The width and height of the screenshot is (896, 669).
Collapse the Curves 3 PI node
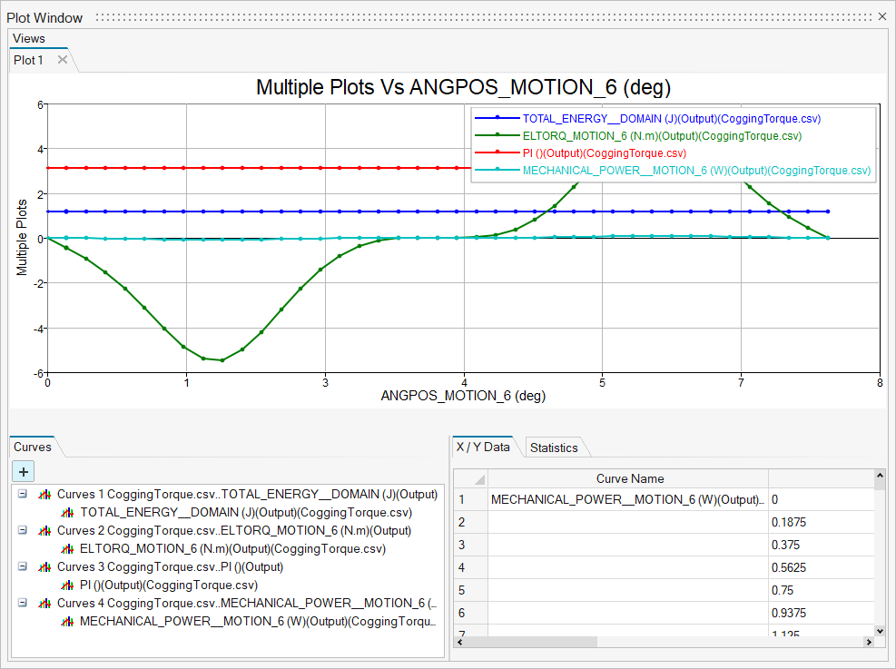pos(22,567)
